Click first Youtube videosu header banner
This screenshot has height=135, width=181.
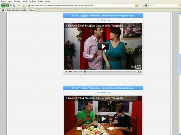coord(103,15)
